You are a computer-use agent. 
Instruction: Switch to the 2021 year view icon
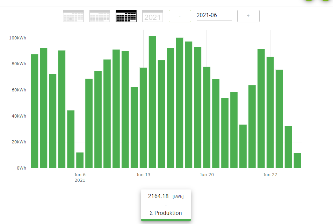tap(152, 16)
